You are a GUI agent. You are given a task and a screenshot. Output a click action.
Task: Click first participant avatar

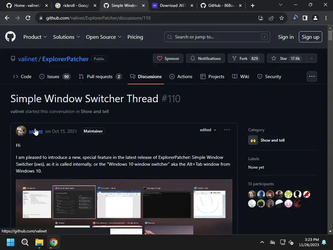(x=252, y=194)
